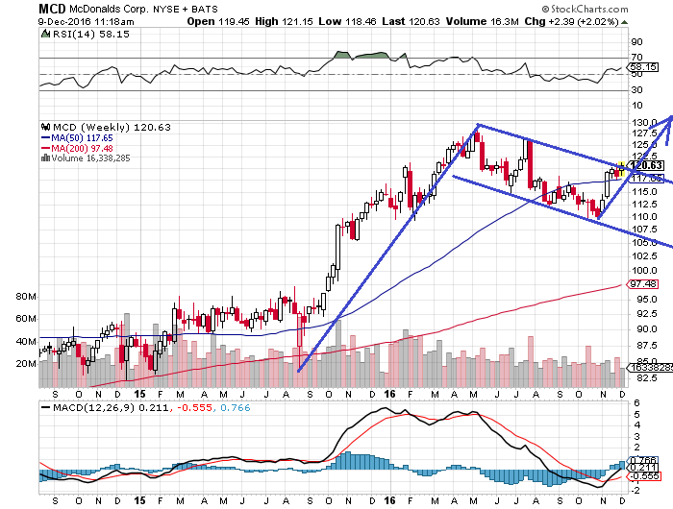
Task: Click the 9-Dec-2016 11:18am timestamp
Action: point(86,22)
